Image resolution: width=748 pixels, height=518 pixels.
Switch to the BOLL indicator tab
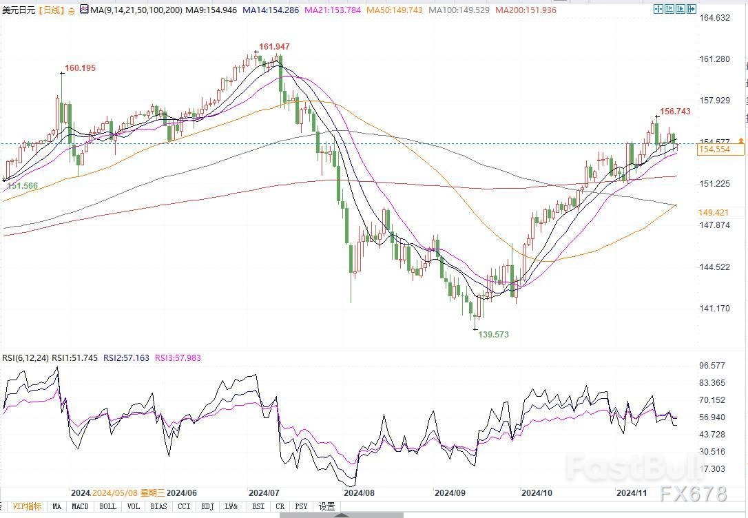[x=108, y=506]
